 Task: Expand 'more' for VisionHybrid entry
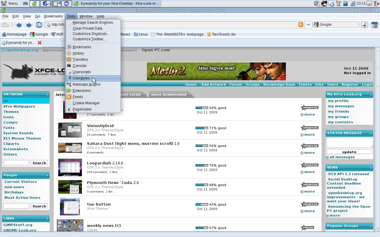click(308, 134)
